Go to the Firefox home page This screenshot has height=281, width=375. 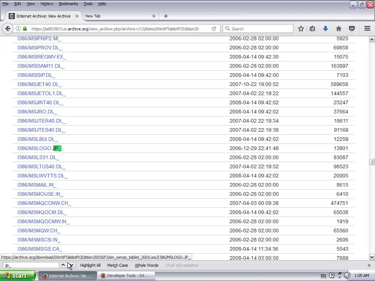(x=339, y=29)
